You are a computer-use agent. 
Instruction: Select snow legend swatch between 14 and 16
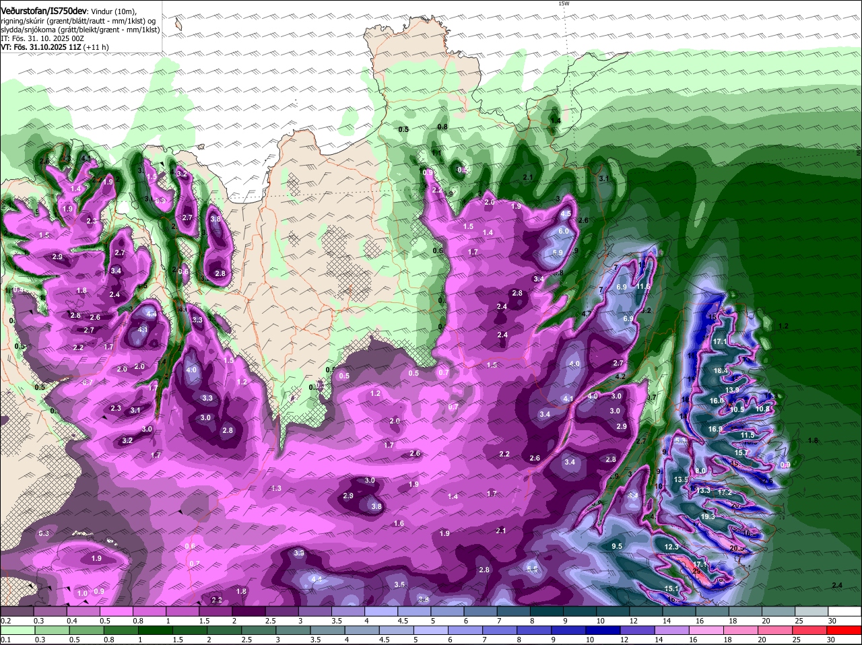click(679, 611)
